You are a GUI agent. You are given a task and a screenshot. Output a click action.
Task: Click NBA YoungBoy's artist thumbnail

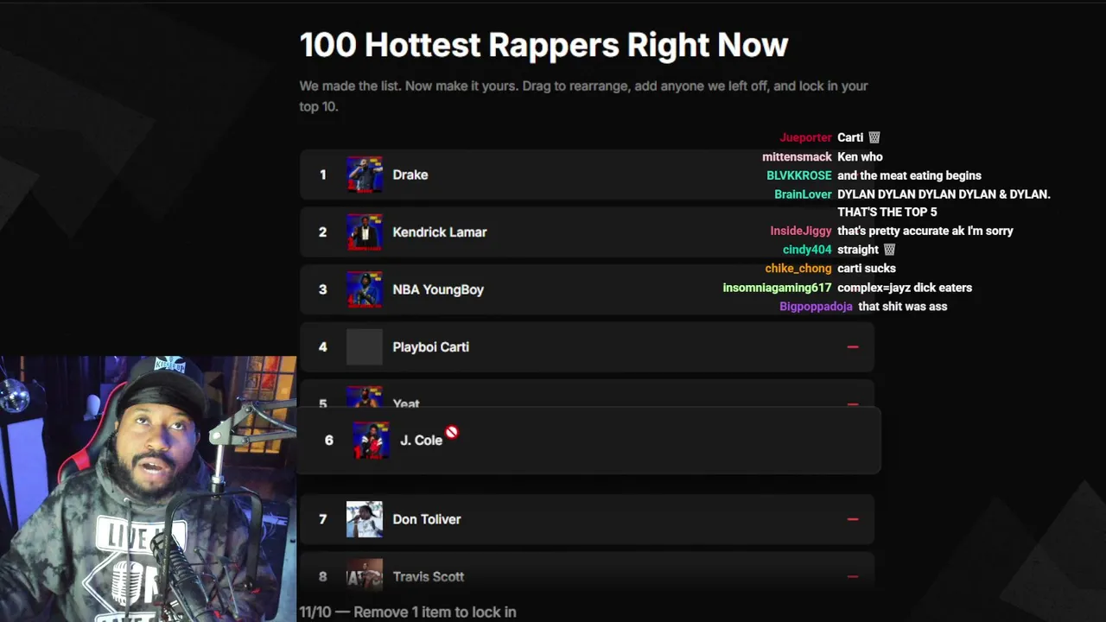coord(365,289)
